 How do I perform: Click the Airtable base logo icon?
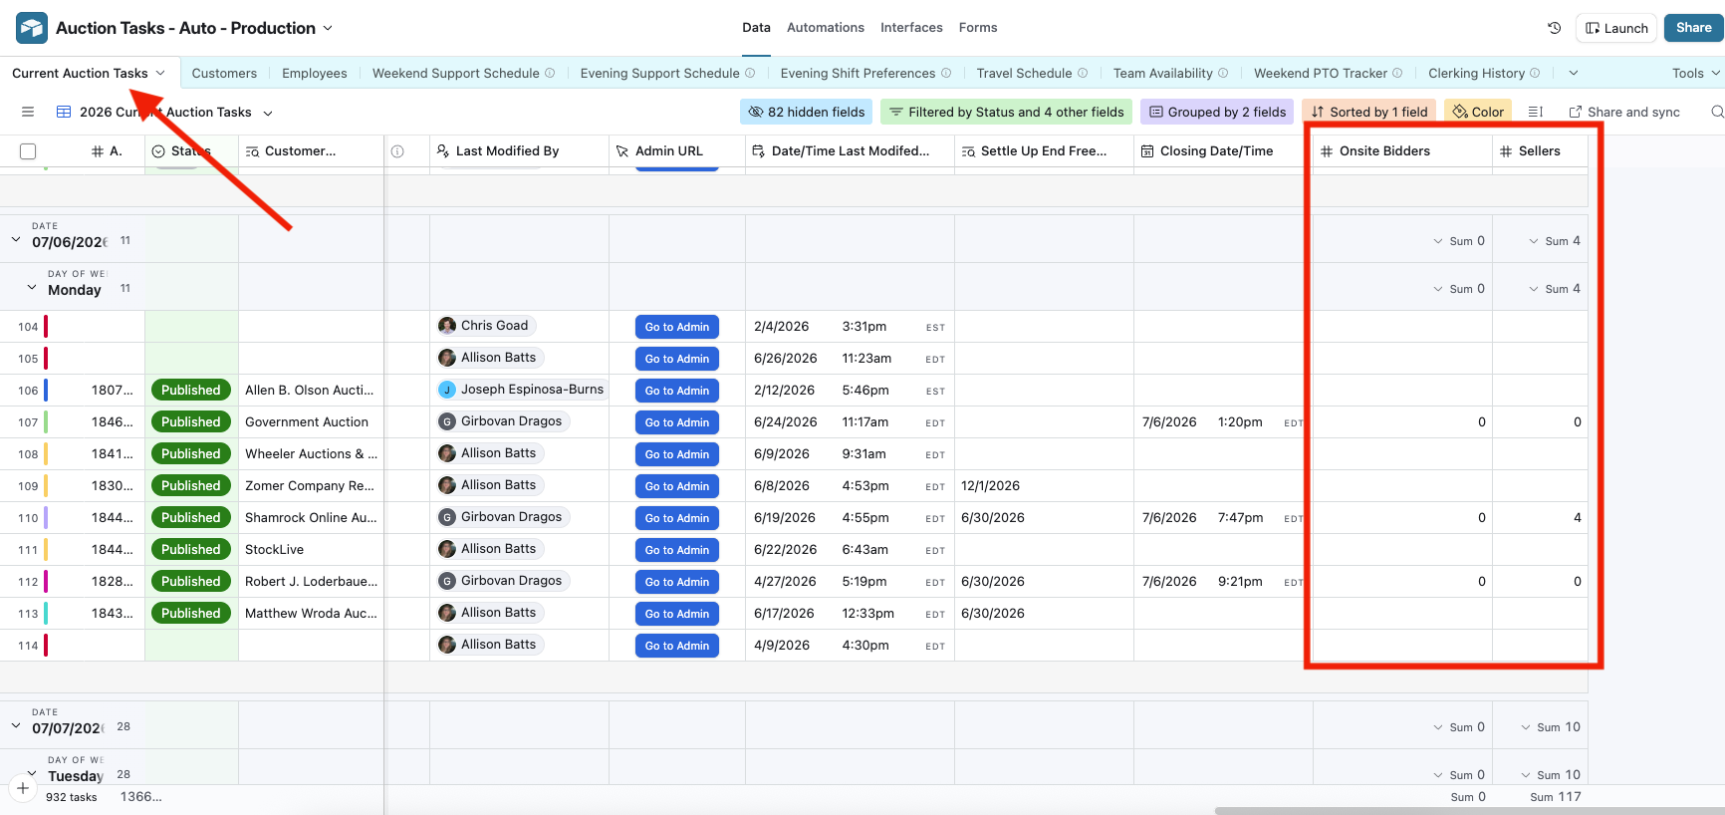(32, 28)
